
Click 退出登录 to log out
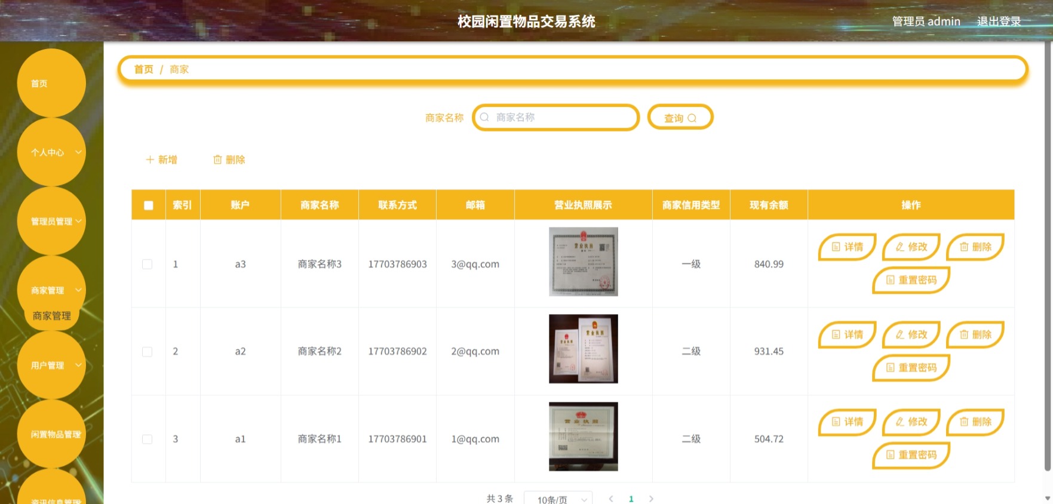[x=999, y=21]
